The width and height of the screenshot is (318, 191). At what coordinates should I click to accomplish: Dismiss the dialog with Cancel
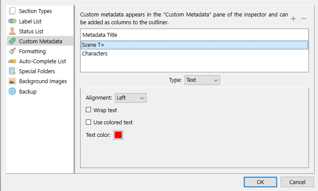297,182
